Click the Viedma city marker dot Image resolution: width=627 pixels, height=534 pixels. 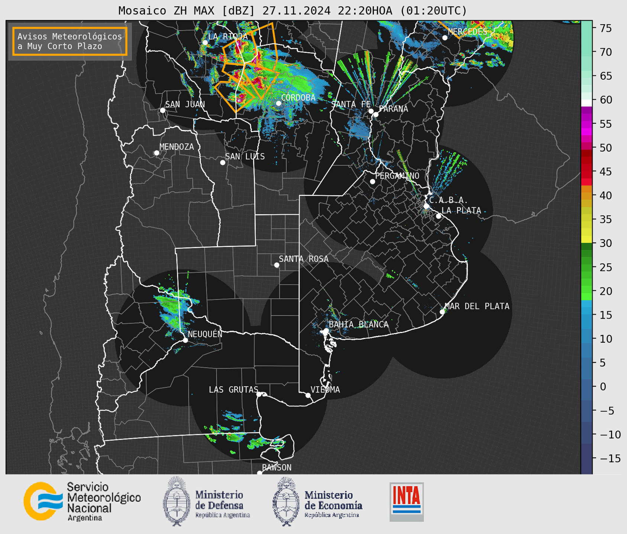(308, 395)
